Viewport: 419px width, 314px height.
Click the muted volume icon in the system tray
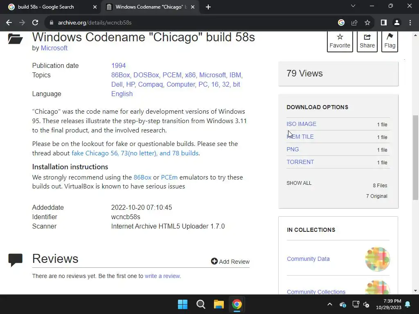[x=366, y=304]
